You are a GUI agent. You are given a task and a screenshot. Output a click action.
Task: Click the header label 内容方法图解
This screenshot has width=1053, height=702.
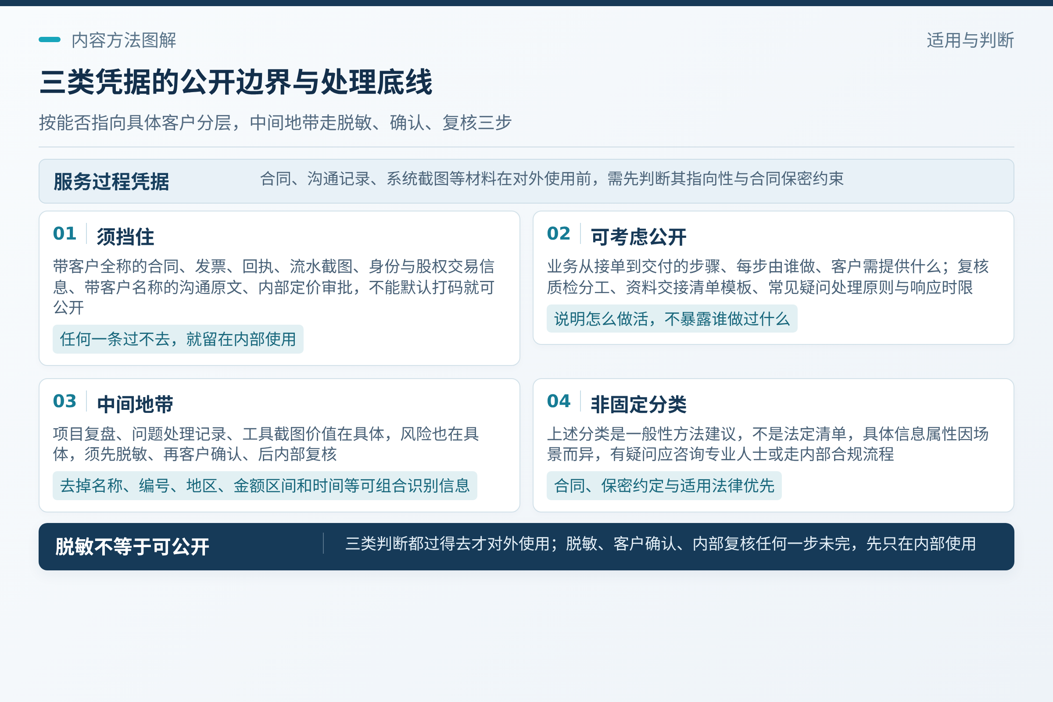[124, 40]
